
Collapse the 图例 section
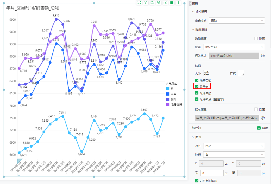[x=193, y=137]
